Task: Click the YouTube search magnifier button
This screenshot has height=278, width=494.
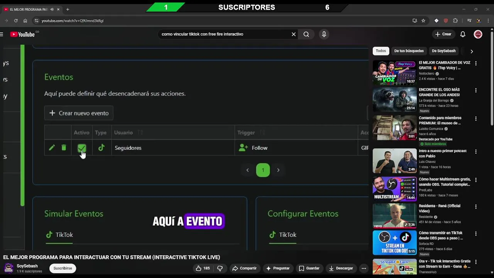Action: click(x=306, y=34)
